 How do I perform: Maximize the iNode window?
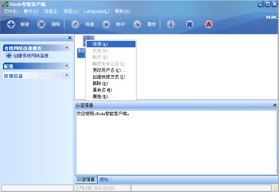click(x=268, y=4)
